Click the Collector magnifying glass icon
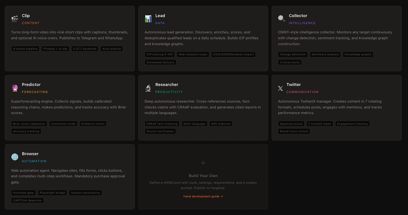This screenshot has height=215, width=408. click(281, 19)
